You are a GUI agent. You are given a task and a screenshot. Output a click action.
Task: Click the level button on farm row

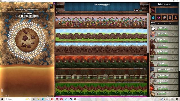[x=142, y=42]
